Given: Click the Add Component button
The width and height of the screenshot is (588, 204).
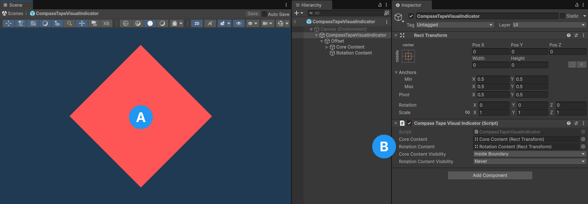Looking at the screenshot, I should click(x=490, y=175).
